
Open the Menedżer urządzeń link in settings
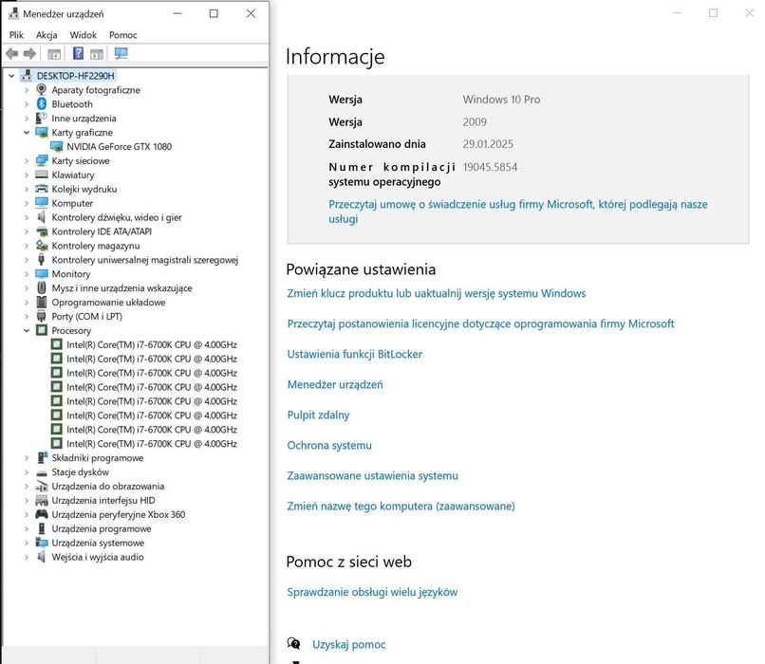(x=335, y=385)
